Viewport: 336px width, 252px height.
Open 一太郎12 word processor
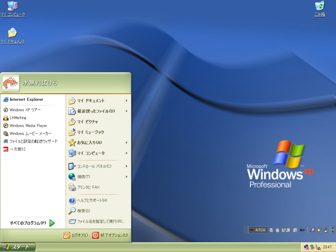(17, 149)
